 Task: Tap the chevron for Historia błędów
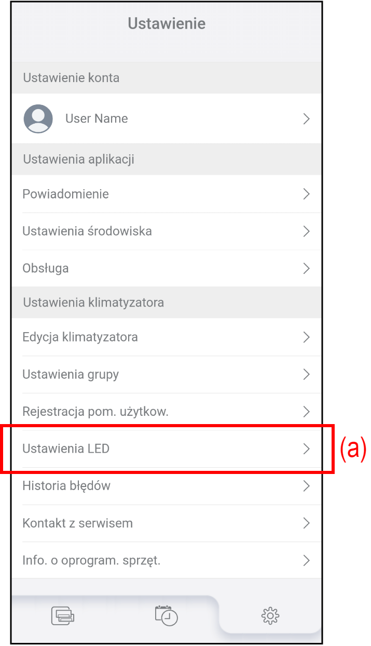click(306, 486)
